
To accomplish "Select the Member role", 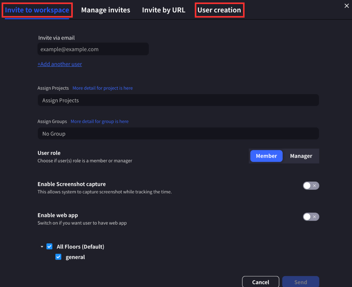I will (x=266, y=156).
